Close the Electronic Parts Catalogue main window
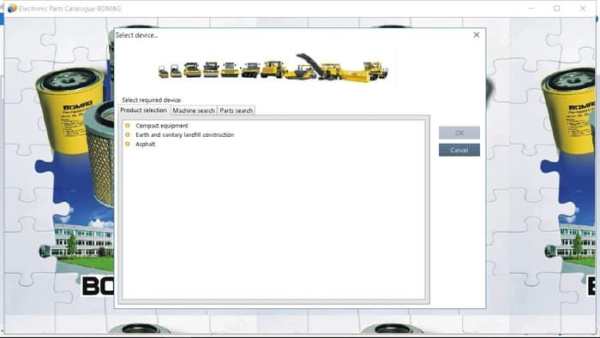 [x=583, y=8]
